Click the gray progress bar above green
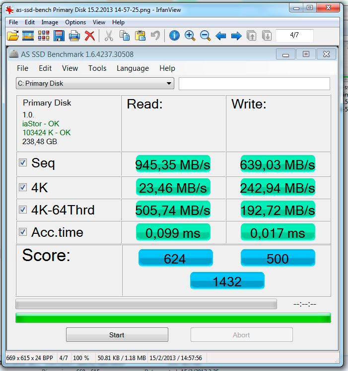 pyautogui.click(x=146, y=304)
